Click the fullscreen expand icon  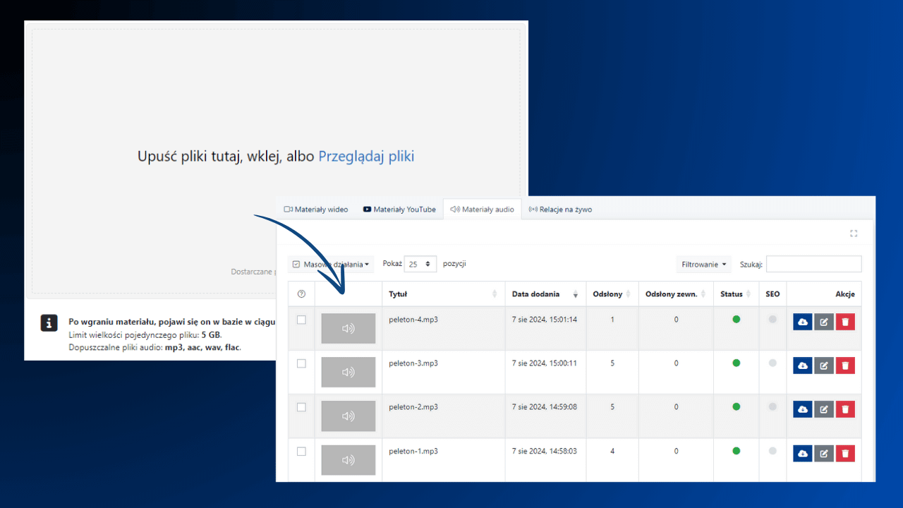click(x=854, y=234)
